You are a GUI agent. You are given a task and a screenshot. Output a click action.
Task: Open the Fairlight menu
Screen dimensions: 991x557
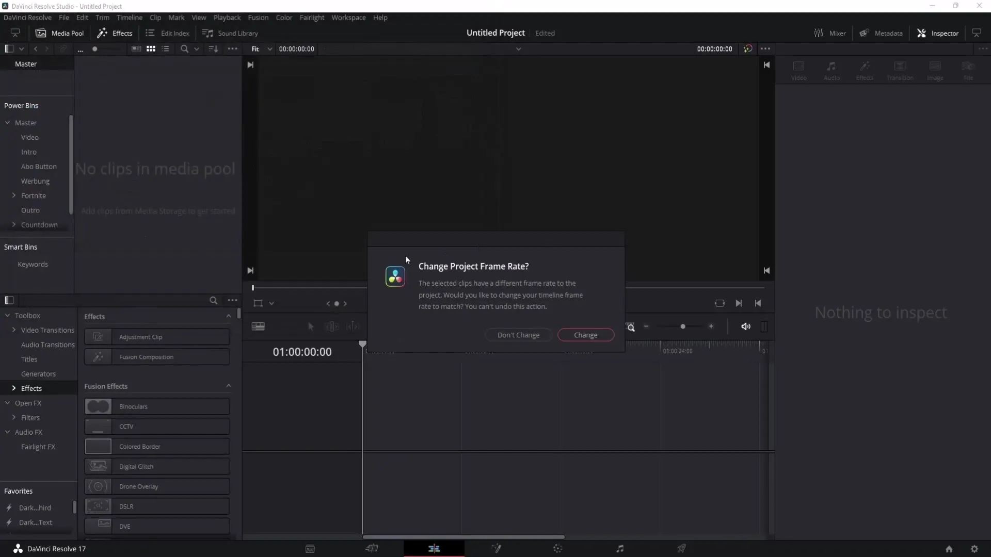click(x=312, y=18)
